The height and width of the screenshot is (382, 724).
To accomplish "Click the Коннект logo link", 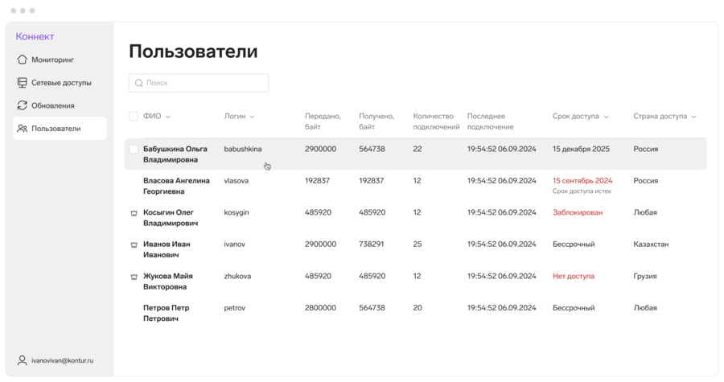I will pos(35,36).
